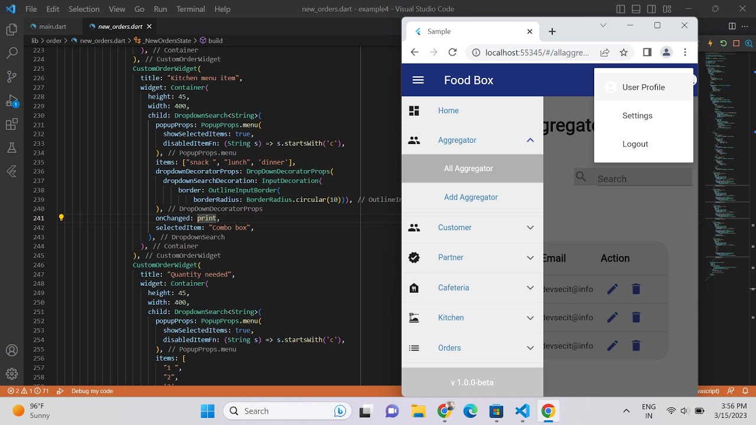
Task: Click the Chrome address bar
Action: tap(537, 53)
